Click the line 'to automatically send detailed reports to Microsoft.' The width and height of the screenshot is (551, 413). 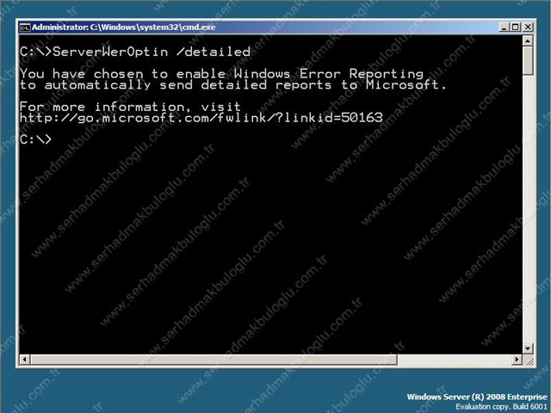pos(233,85)
